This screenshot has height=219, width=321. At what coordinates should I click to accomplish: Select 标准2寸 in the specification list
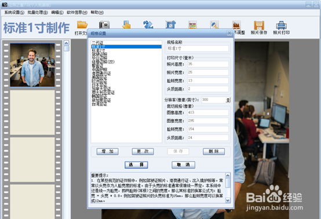pos(126,50)
